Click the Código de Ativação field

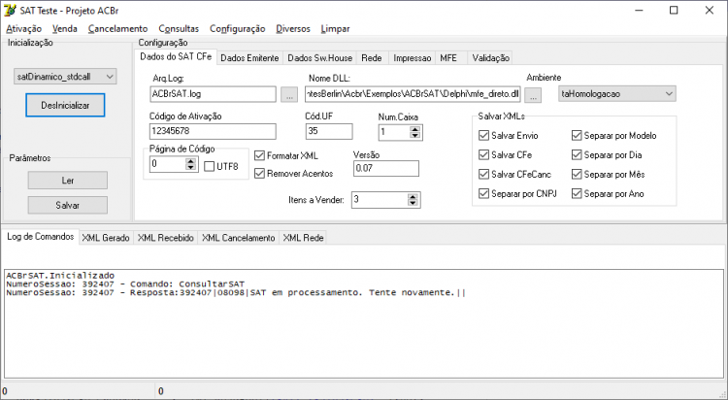pyautogui.click(x=213, y=131)
